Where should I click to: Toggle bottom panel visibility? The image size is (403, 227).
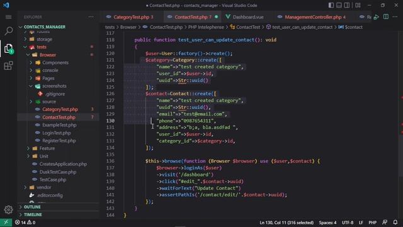339,5
